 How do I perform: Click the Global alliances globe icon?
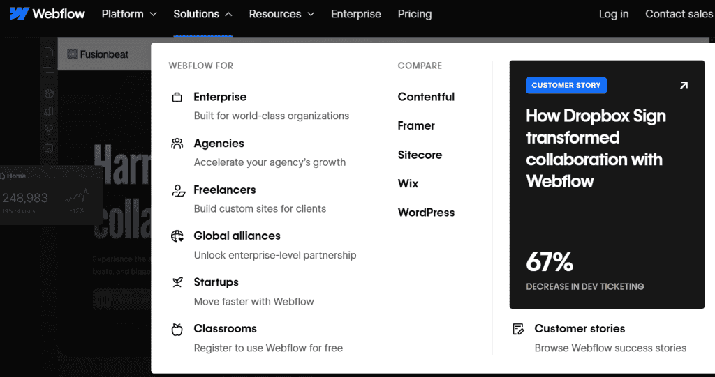pos(177,236)
